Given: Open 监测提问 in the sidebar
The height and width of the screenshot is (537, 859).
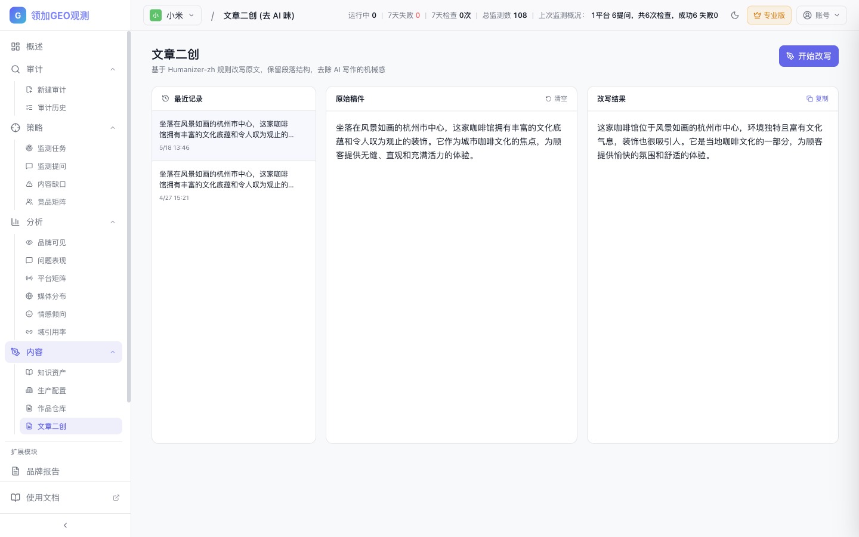Looking at the screenshot, I should click(x=70, y=166).
